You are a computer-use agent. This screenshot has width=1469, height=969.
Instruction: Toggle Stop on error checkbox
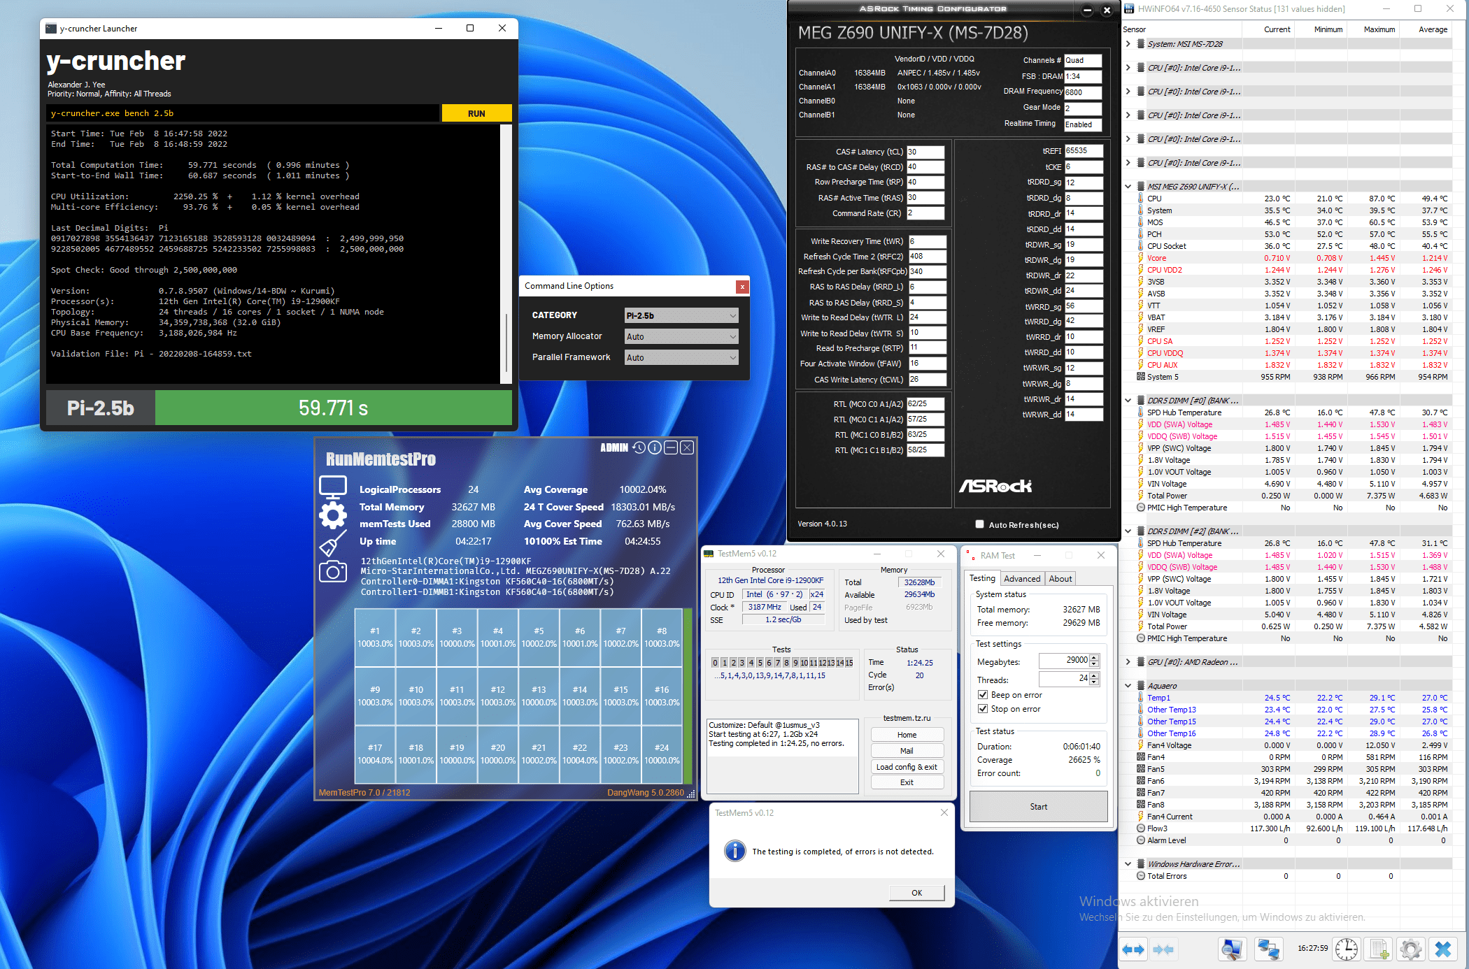coord(983,709)
